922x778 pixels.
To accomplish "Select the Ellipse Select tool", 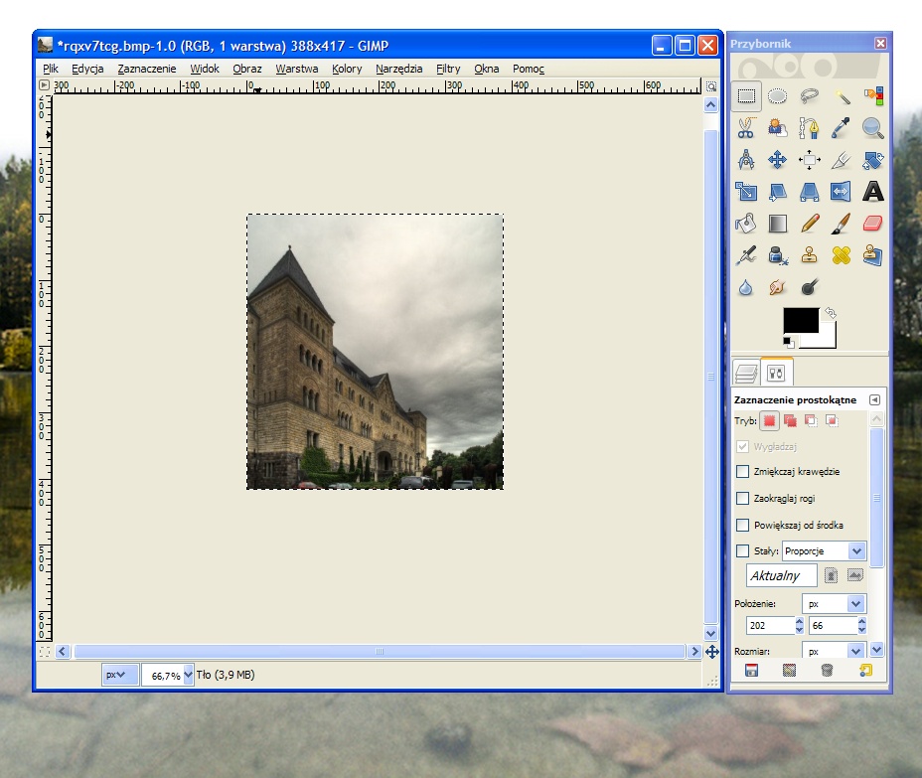I will [x=778, y=96].
